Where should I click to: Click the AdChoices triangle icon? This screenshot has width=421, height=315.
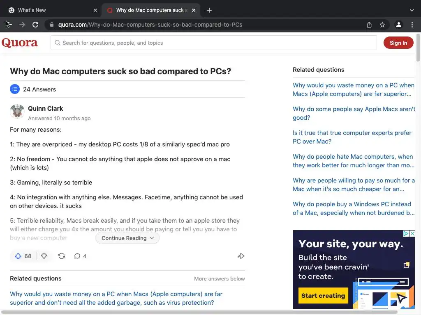point(406,233)
